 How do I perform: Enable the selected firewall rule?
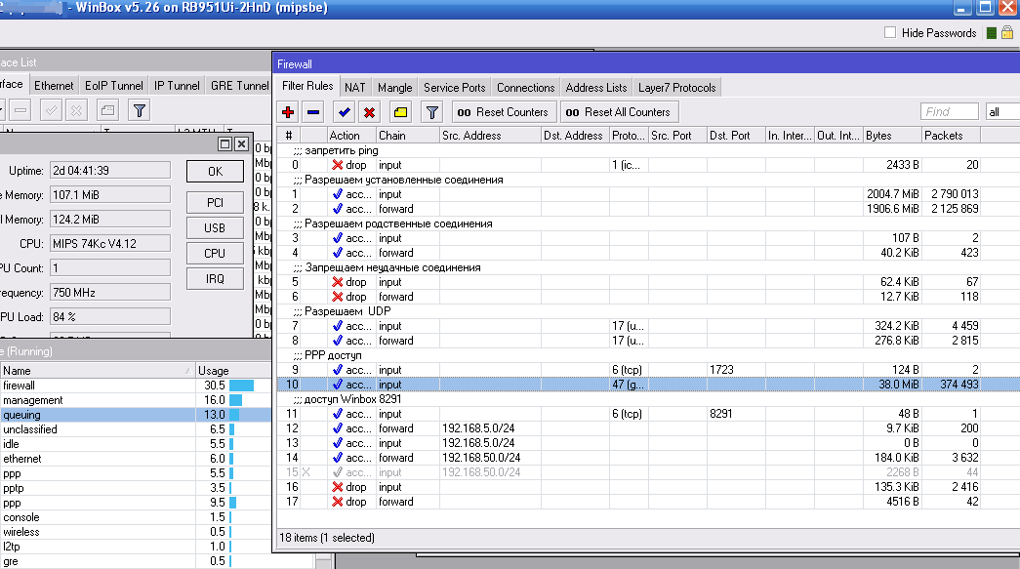click(345, 112)
